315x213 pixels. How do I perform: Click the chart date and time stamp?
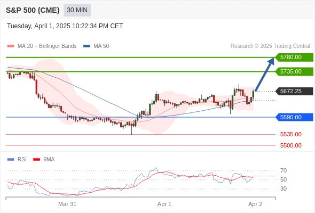(65, 26)
